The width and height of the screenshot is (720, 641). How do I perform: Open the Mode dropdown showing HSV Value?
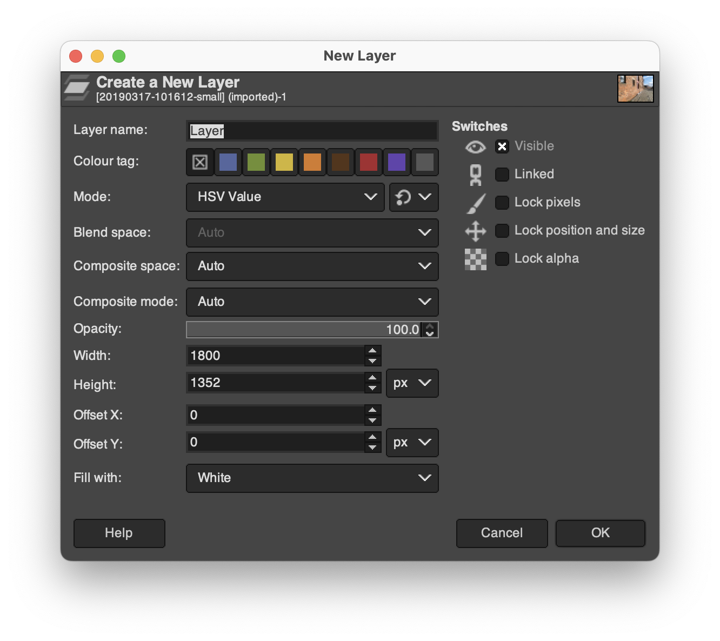[285, 197]
